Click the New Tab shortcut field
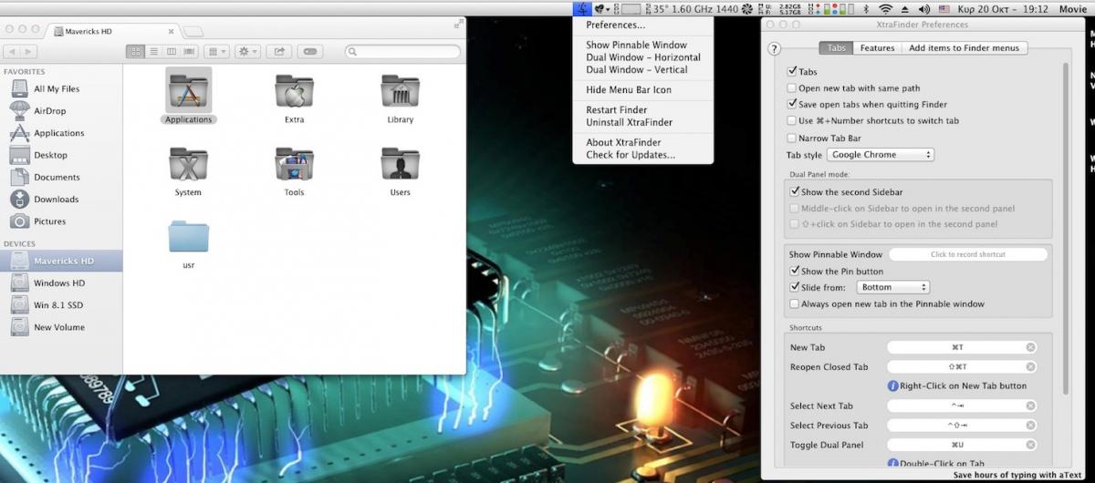This screenshot has height=483, width=1095. tap(962, 347)
